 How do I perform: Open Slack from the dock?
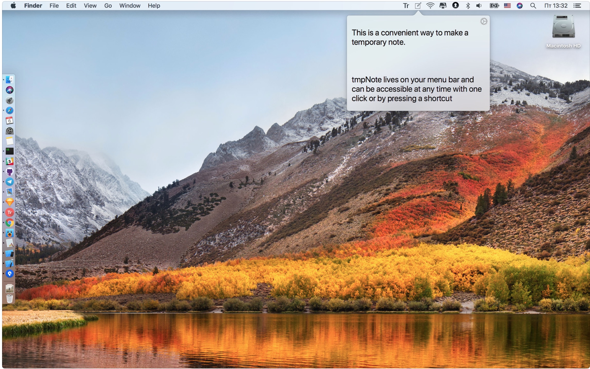click(10, 161)
